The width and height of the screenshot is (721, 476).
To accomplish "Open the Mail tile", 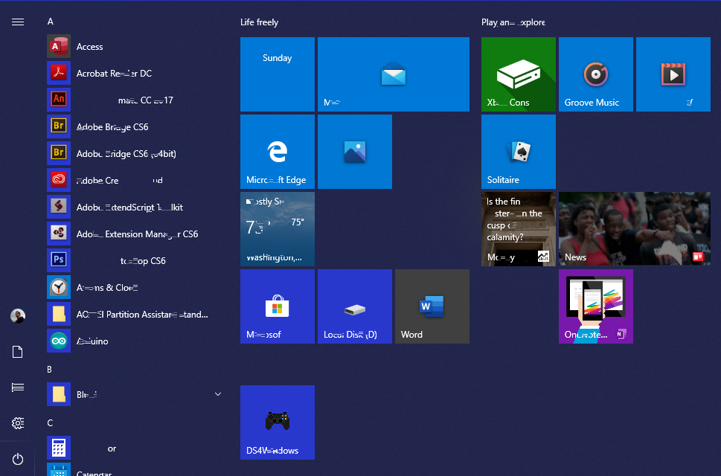I will coord(393,74).
